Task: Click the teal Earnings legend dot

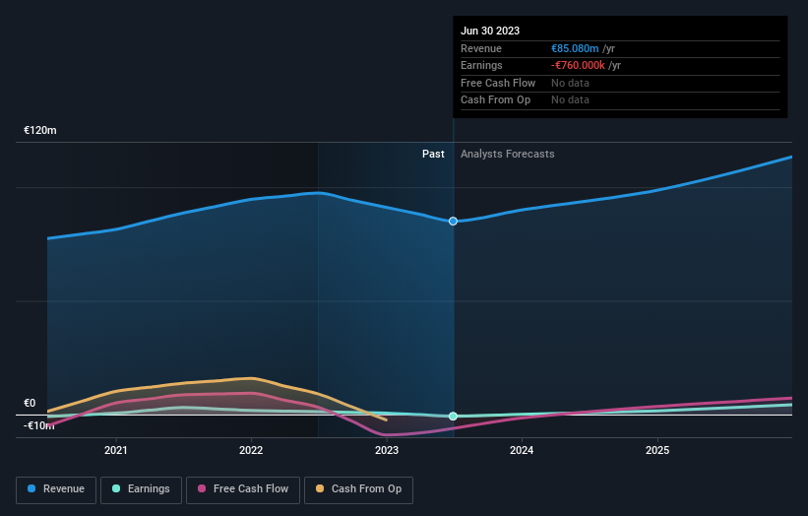Action: [x=116, y=488]
